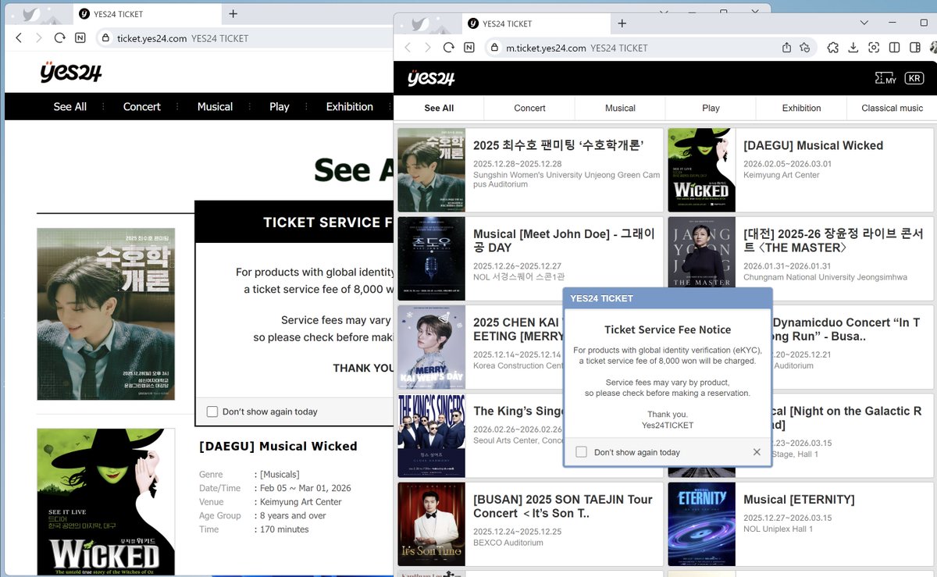This screenshot has width=937, height=577.
Task: Open the MY ticket icon in the mobile header
Action: click(886, 78)
